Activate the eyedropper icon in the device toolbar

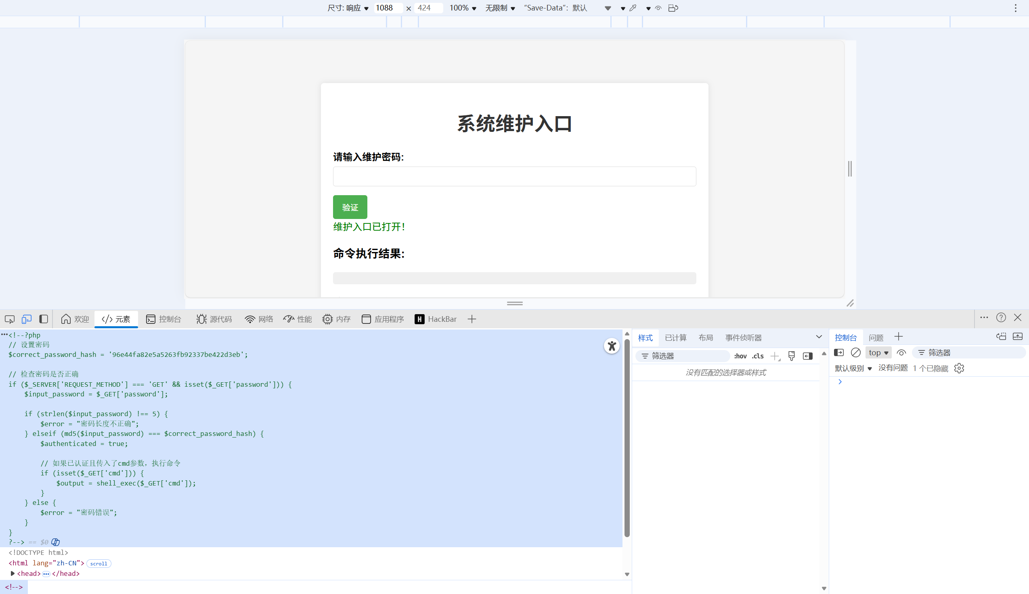pyautogui.click(x=633, y=8)
